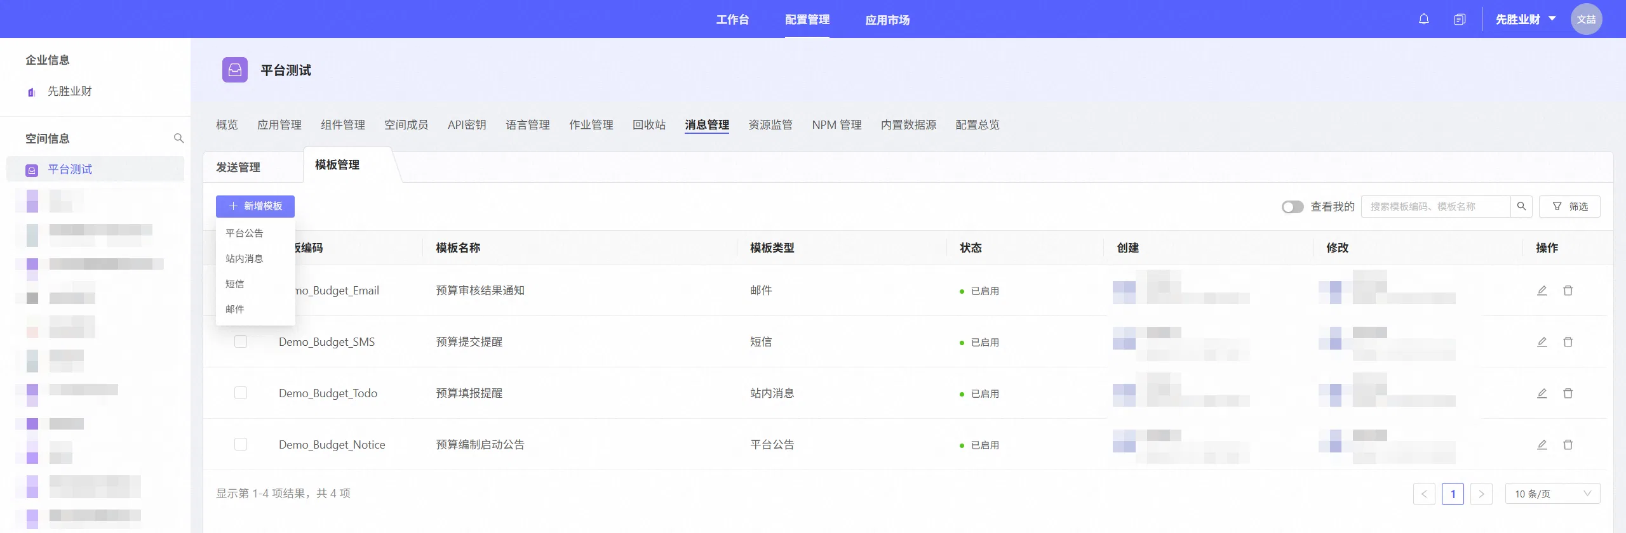Click the 新增模板 button
The height and width of the screenshot is (533, 1626).
pyautogui.click(x=255, y=206)
